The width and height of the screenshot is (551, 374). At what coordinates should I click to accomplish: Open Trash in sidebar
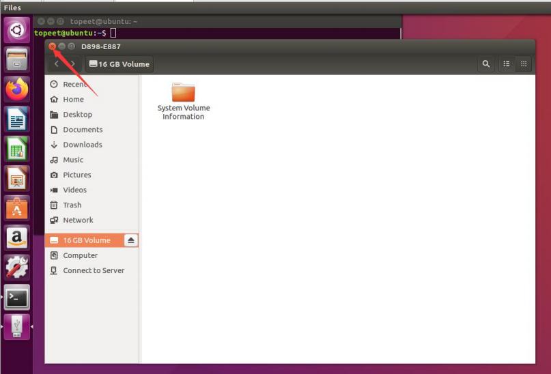tap(91, 205)
